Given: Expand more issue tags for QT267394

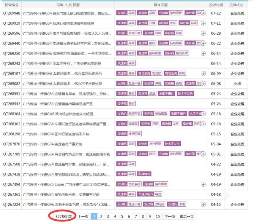Looking at the screenshot, I should pyautogui.click(x=203, y=184).
